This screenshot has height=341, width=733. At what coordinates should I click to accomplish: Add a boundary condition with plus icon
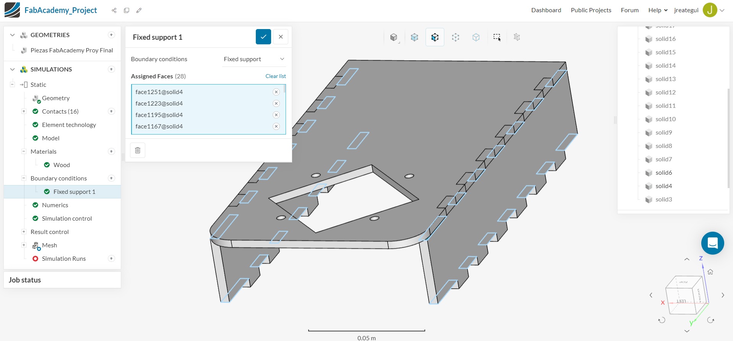click(111, 178)
